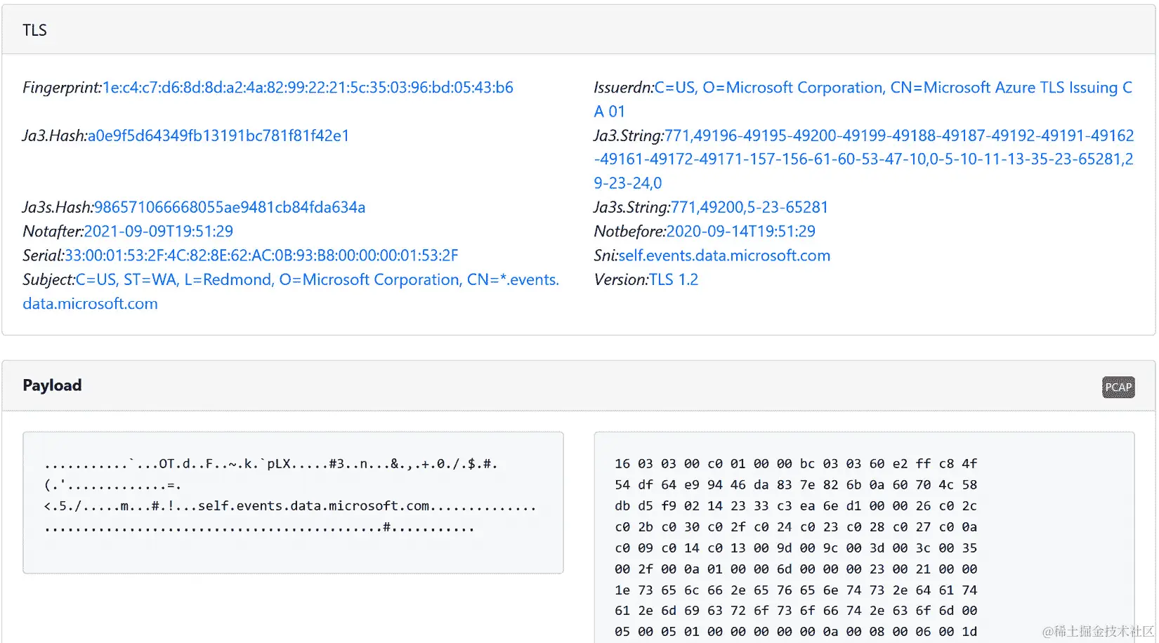The height and width of the screenshot is (643, 1159).
Task: Click ASCII payload line starting with OT.d..F
Action: click(x=270, y=463)
